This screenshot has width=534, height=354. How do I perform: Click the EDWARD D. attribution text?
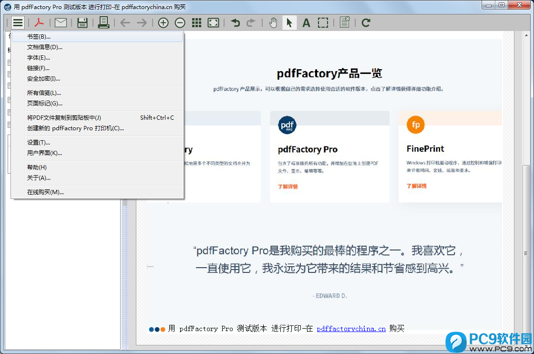pos(329,296)
